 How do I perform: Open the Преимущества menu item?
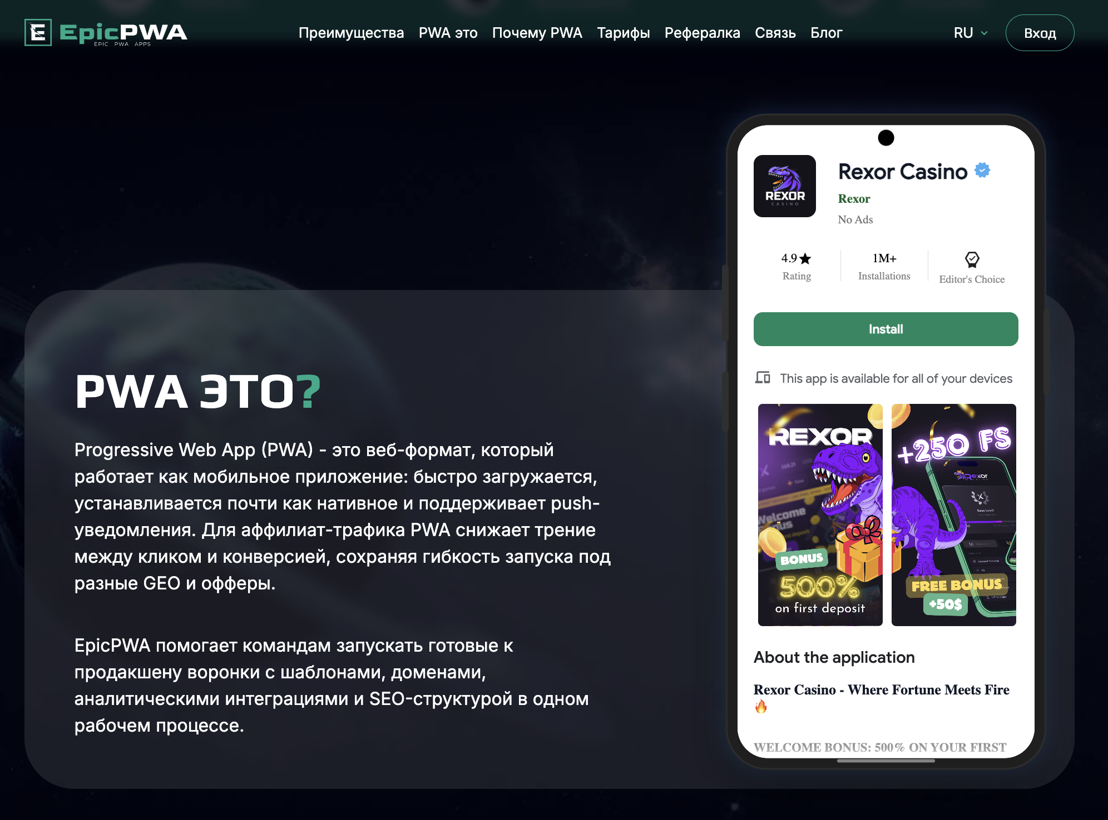(x=351, y=33)
